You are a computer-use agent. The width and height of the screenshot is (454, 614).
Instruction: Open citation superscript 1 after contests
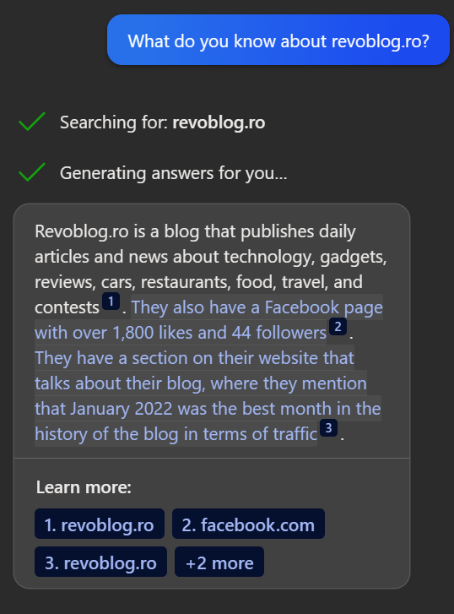click(111, 302)
